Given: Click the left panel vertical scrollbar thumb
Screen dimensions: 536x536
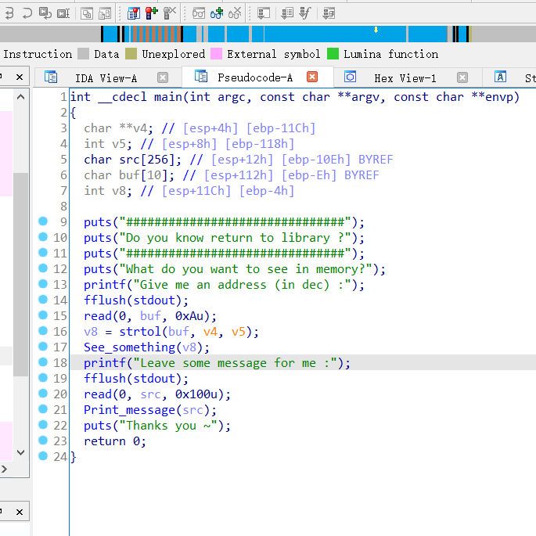Looking at the screenshot, I should (20, 275).
